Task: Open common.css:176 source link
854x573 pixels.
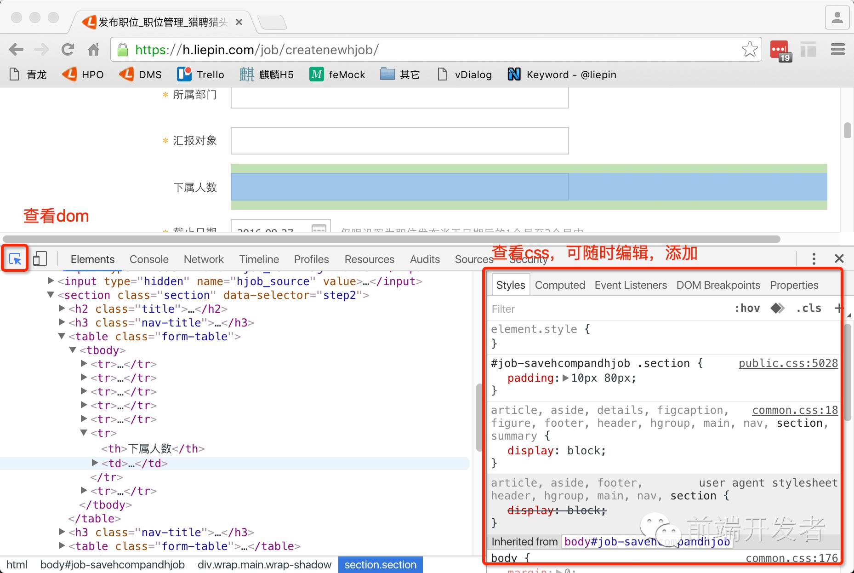Action: tap(791, 558)
